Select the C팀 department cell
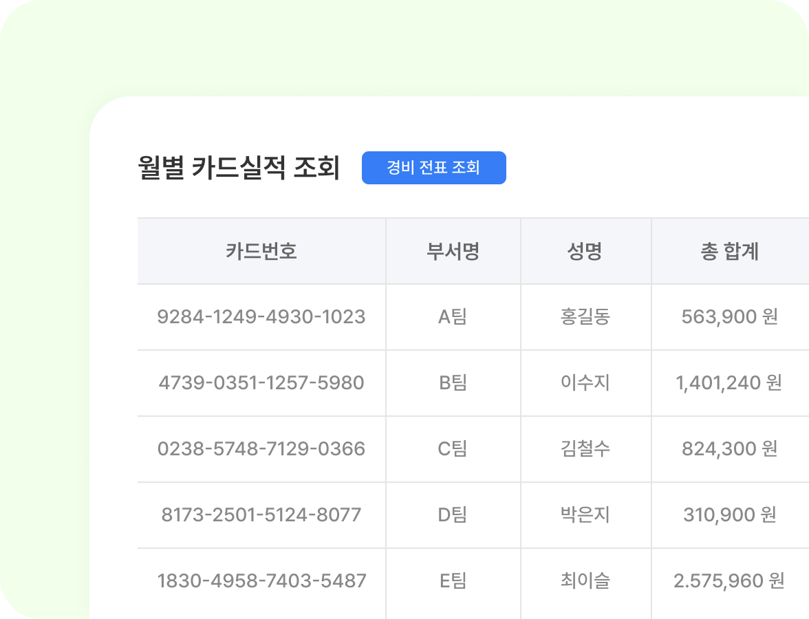 pos(453,449)
